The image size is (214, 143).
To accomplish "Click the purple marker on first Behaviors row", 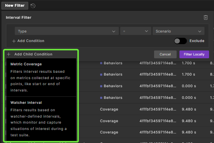I will tap(101, 63).
